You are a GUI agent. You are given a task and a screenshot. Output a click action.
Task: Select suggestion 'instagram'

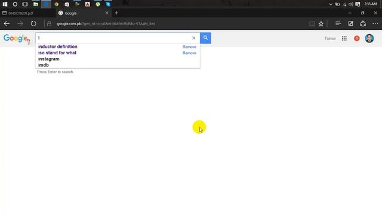49,59
